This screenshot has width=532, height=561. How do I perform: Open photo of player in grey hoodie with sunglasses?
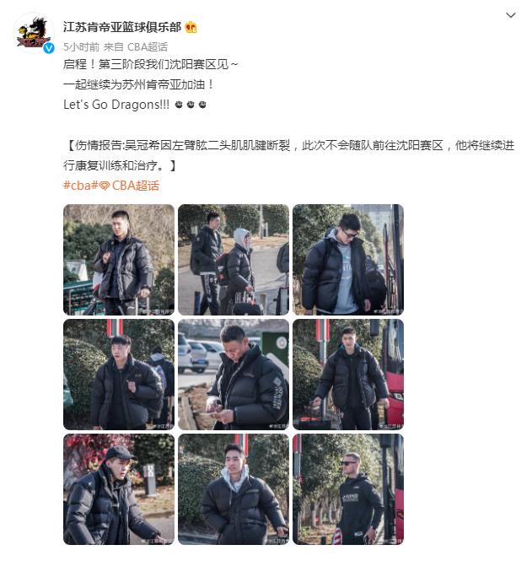(348, 260)
